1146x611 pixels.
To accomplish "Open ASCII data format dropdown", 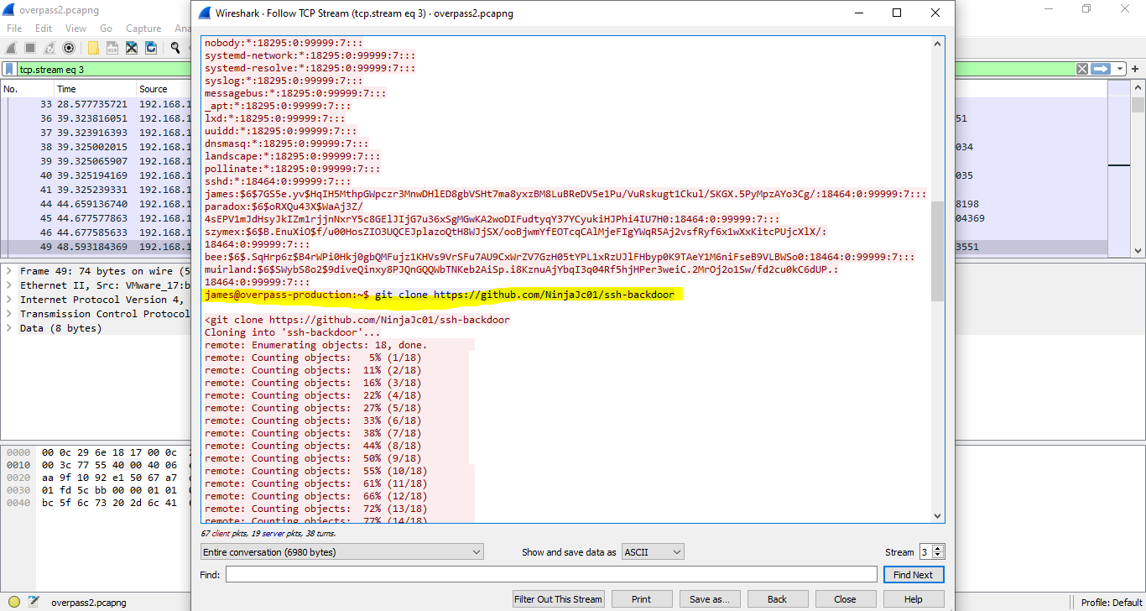I will (x=653, y=551).
